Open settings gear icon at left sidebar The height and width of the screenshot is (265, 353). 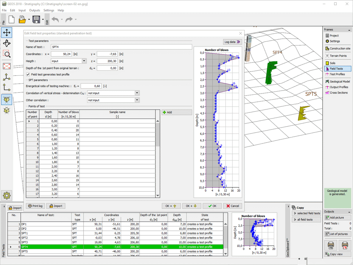(x=7, y=196)
